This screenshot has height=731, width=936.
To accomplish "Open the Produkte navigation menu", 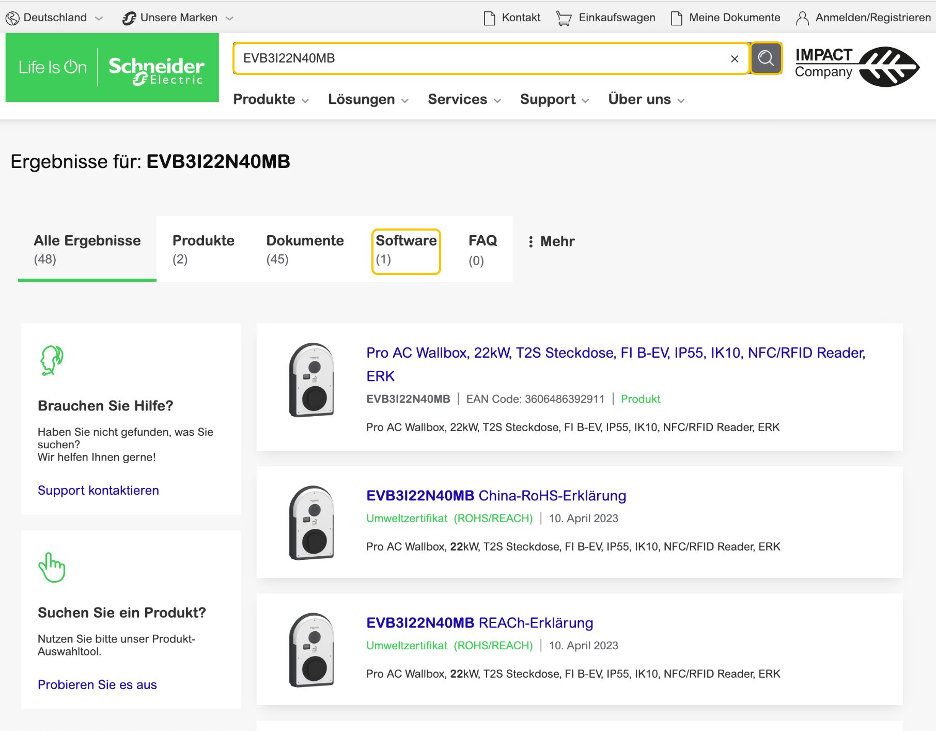I will coord(271,99).
